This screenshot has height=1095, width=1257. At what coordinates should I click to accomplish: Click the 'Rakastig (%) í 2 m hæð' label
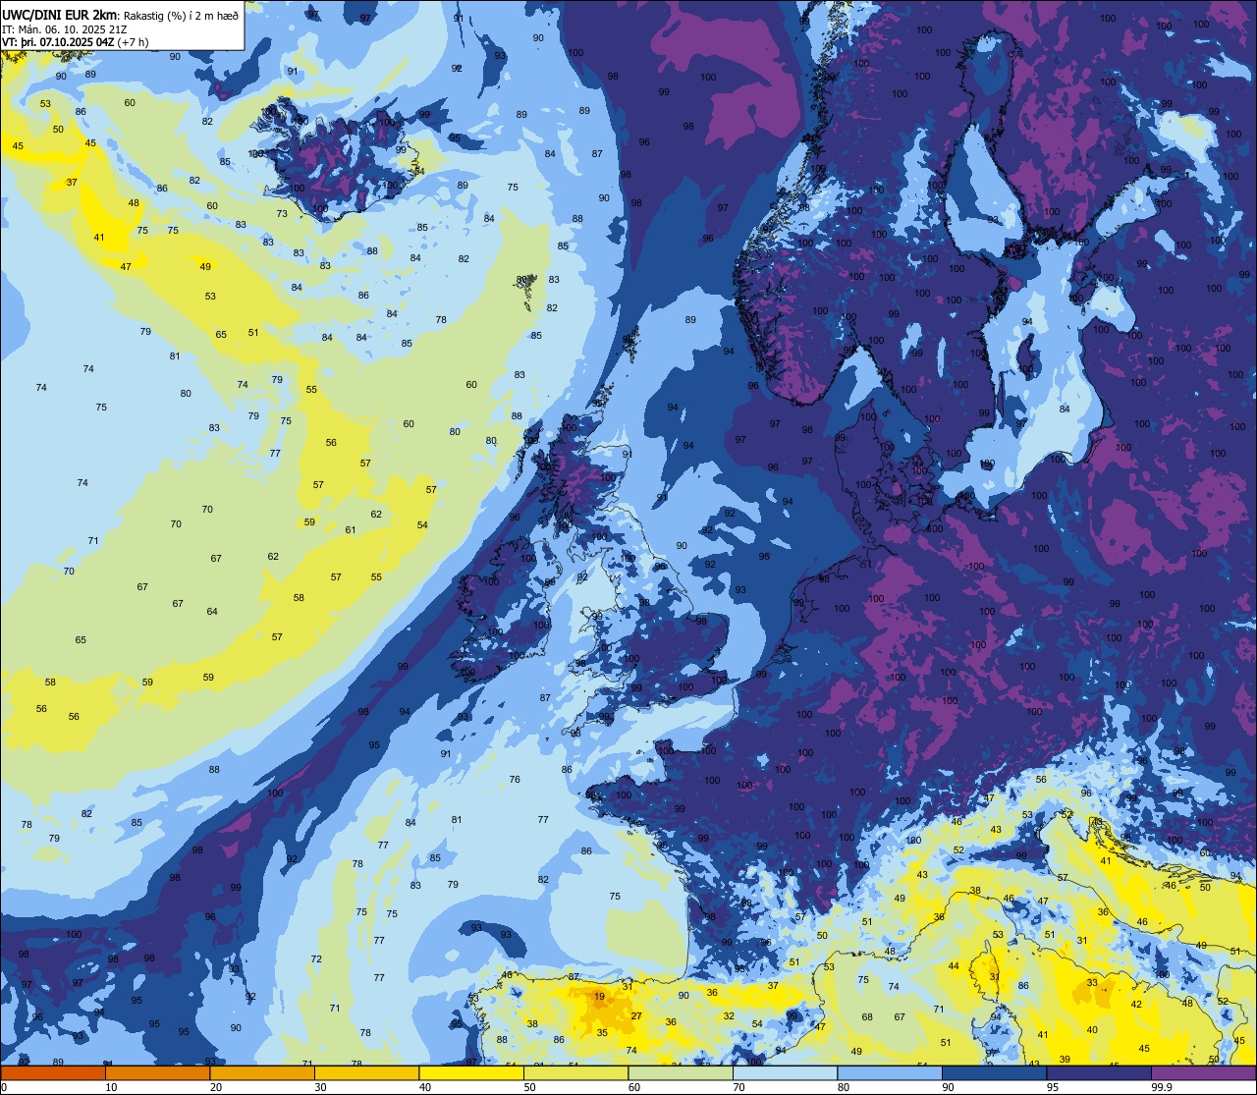181,16
